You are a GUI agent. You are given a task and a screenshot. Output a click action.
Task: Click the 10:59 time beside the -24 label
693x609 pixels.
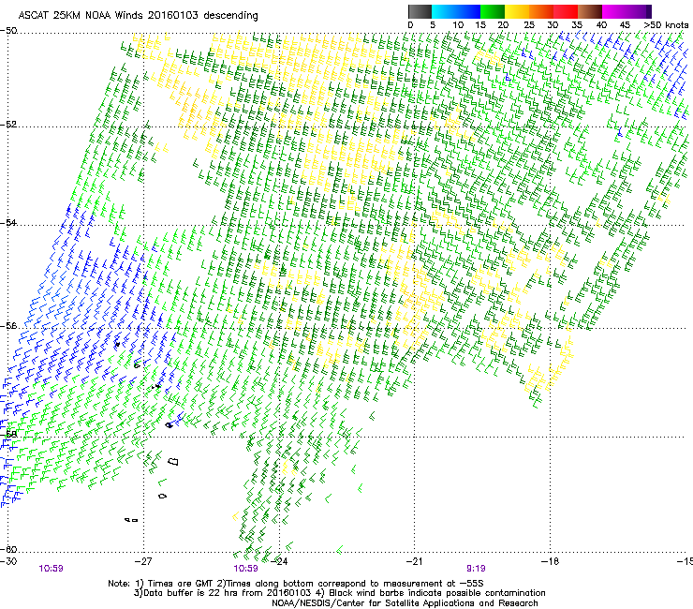[245, 569]
